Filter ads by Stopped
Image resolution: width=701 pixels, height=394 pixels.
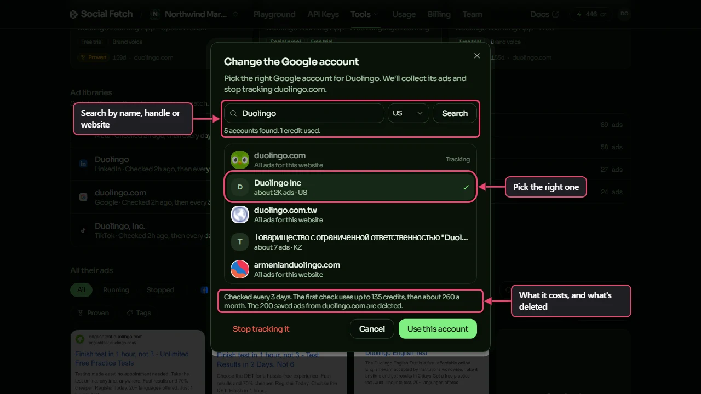point(160,290)
